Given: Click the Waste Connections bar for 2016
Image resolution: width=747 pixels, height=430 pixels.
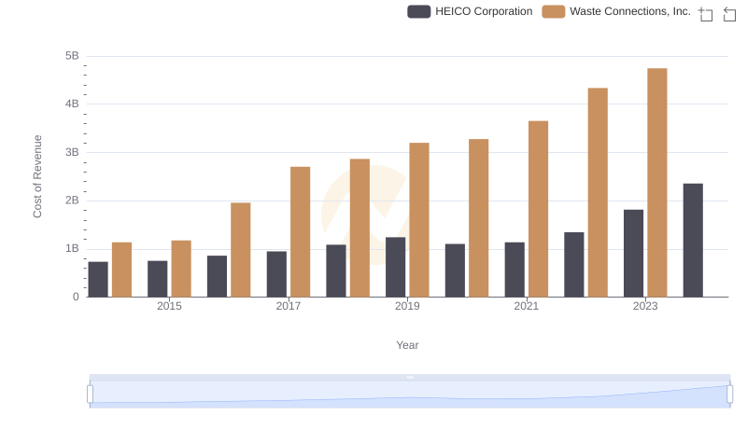Looking at the screenshot, I should [241, 250].
